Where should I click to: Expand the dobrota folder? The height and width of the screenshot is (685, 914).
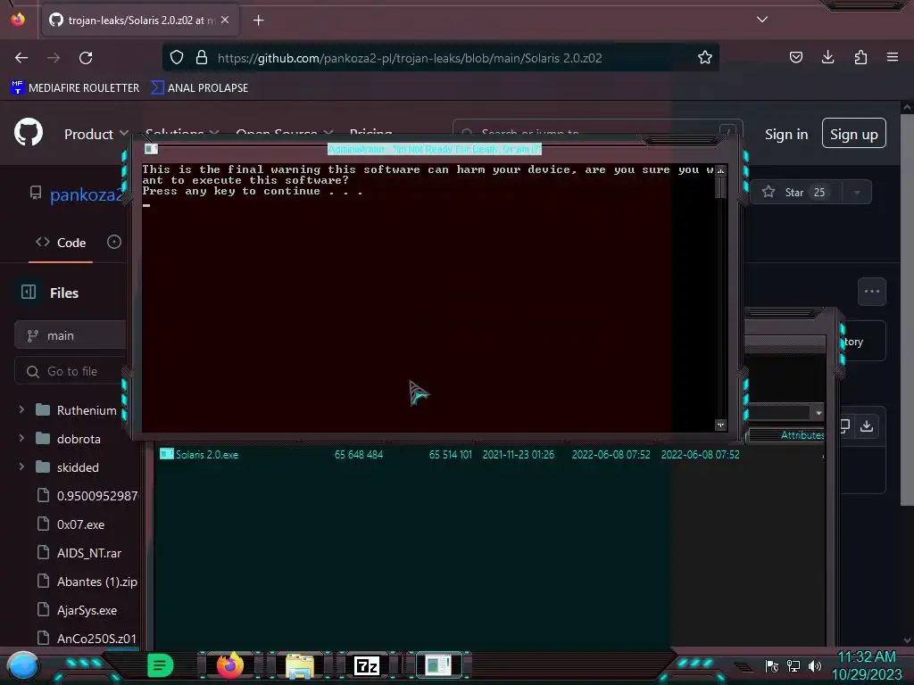pos(21,438)
